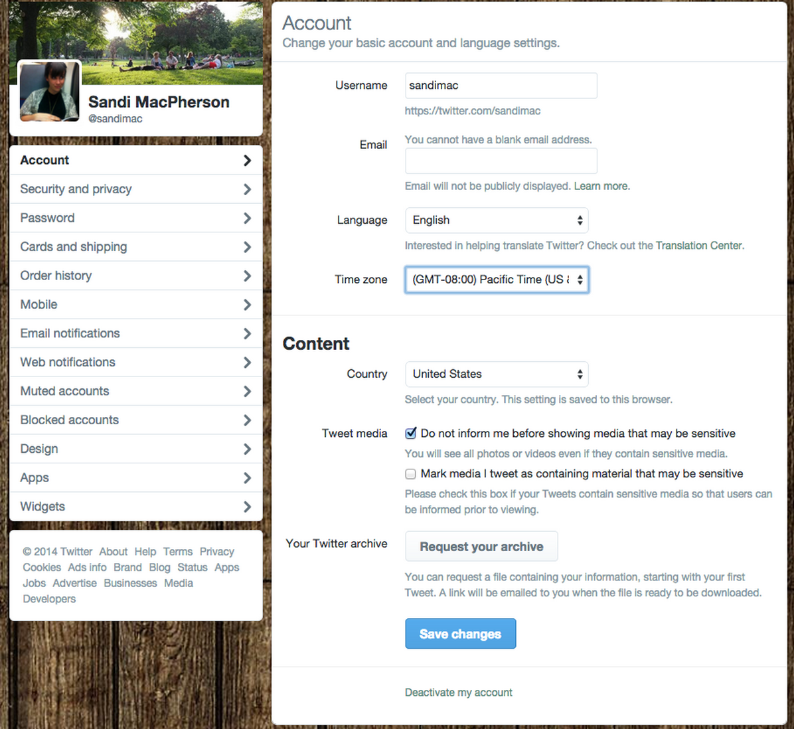Open the Developers footer link
Image resolution: width=794 pixels, height=729 pixels.
[49, 599]
